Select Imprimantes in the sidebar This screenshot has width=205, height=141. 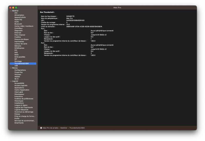click(19, 42)
